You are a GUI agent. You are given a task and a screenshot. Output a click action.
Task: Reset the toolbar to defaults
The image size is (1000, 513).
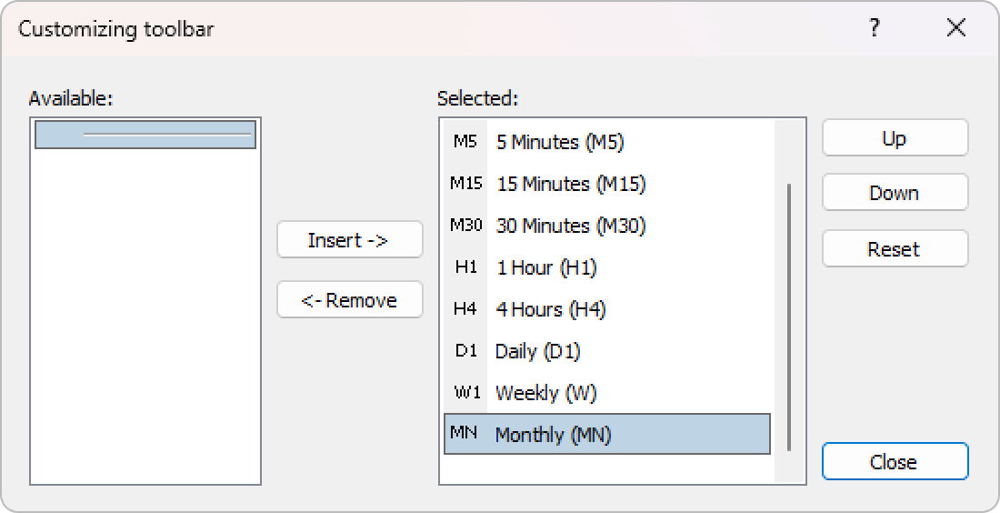coord(895,248)
